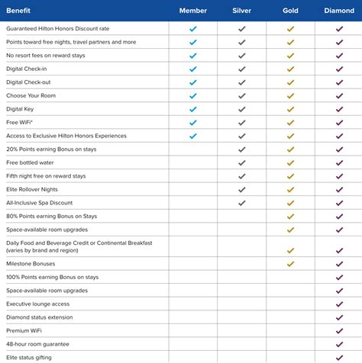
Task: Click the Gold checkmark for Daily Food and Beverage Credit
Action: (x=290, y=251)
